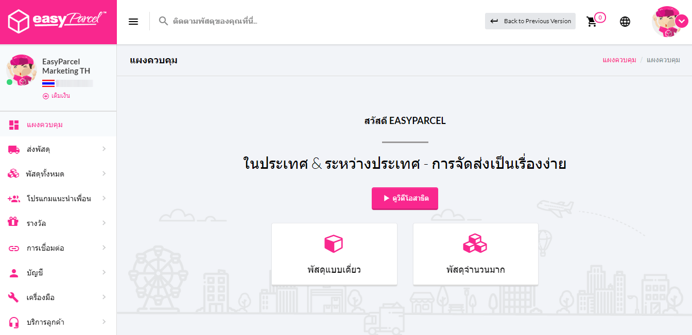Click the search magnifier icon
Screen dimensions: 692x335
point(164,21)
